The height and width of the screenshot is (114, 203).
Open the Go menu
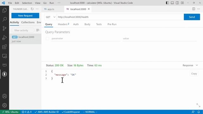45,3
